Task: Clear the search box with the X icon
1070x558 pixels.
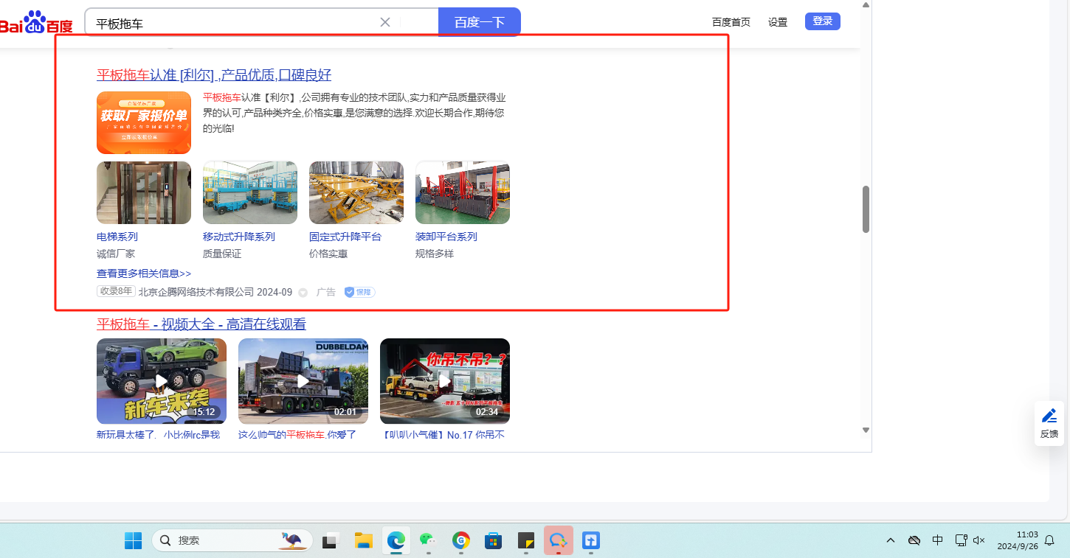Action: coord(384,22)
